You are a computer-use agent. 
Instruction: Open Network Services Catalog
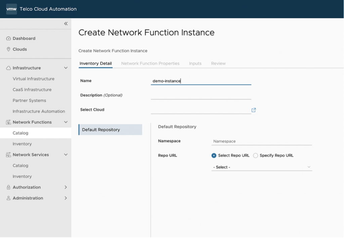pyautogui.click(x=20, y=165)
